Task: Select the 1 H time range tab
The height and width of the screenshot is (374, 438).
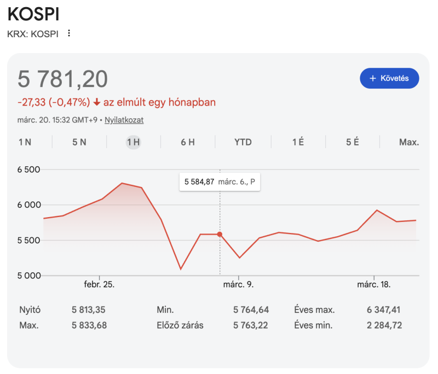Action: (134, 142)
